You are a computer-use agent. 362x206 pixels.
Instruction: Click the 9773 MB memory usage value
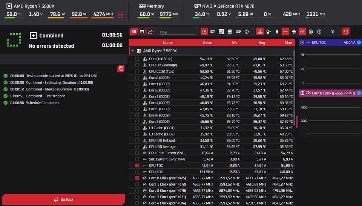[169, 14]
